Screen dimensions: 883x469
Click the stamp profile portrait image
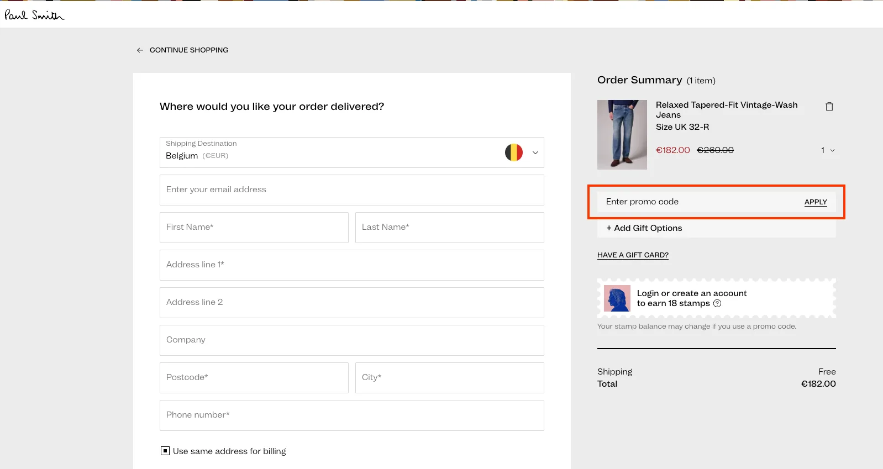pos(617,298)
